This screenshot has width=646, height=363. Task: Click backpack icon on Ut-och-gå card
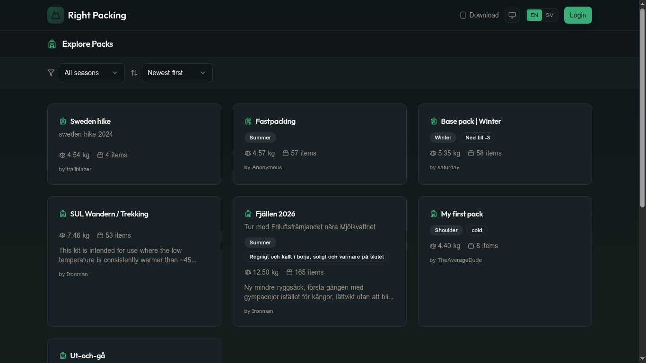pyautogui.click(x=62, y=356)
